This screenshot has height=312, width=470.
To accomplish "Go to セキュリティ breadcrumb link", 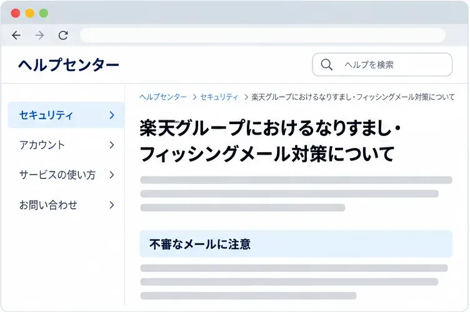I will click(x=219, y=97).
